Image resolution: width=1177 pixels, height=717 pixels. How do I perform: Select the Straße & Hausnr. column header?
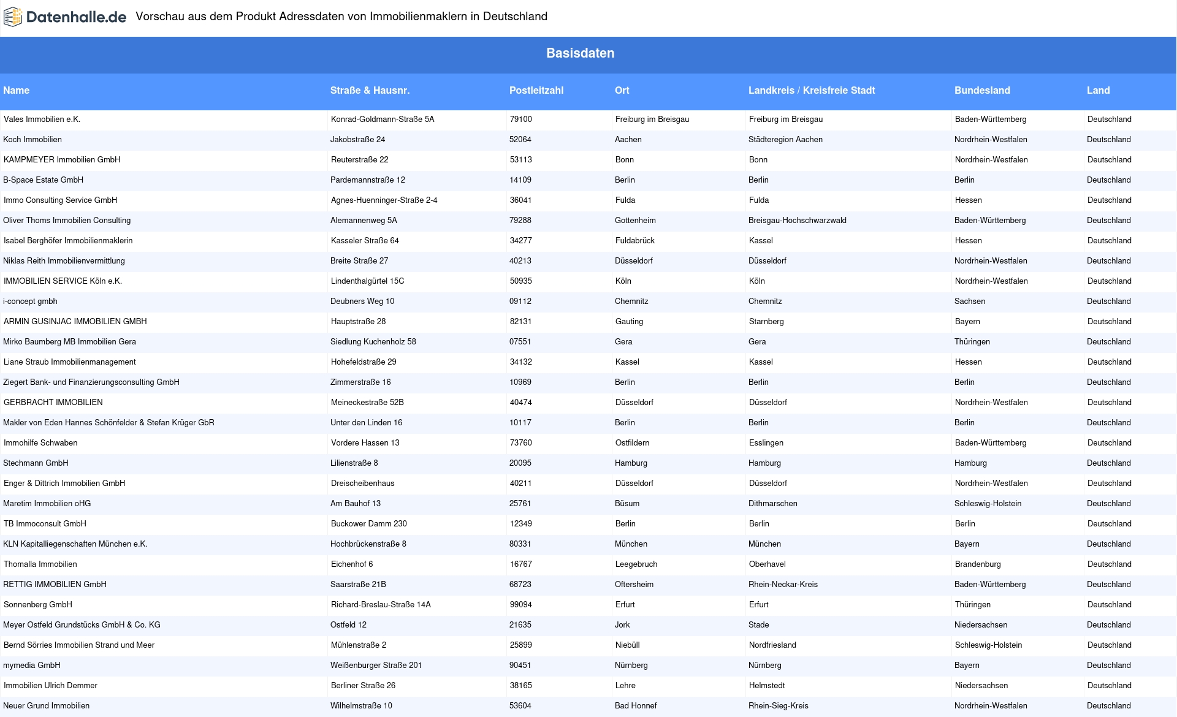(x=370, y=90)
